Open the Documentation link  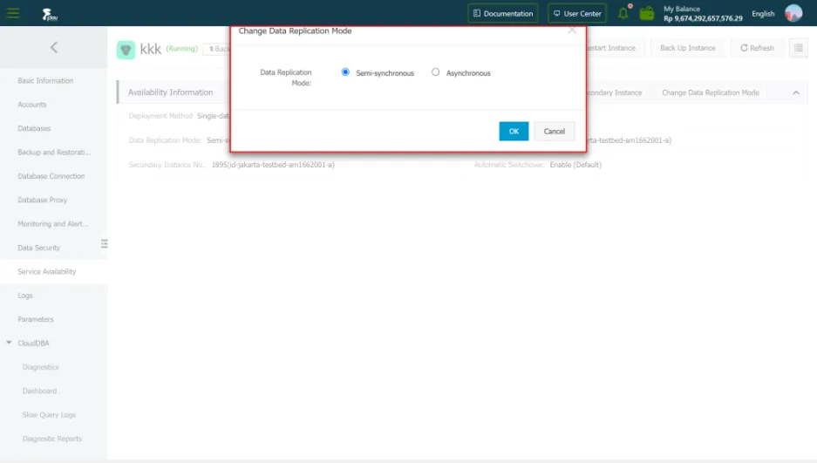[502, 13]
